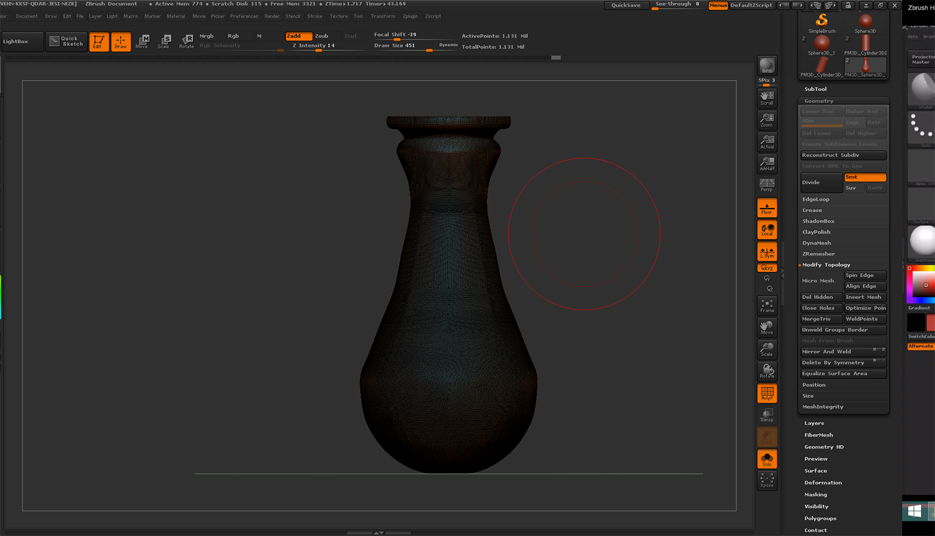Expand the Deformation section

[x=823, y=483]
